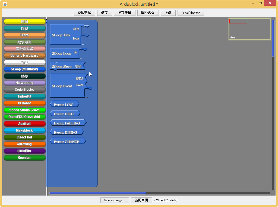Close the ArduBlock window
278x207 pixels.
click(270, 3)
